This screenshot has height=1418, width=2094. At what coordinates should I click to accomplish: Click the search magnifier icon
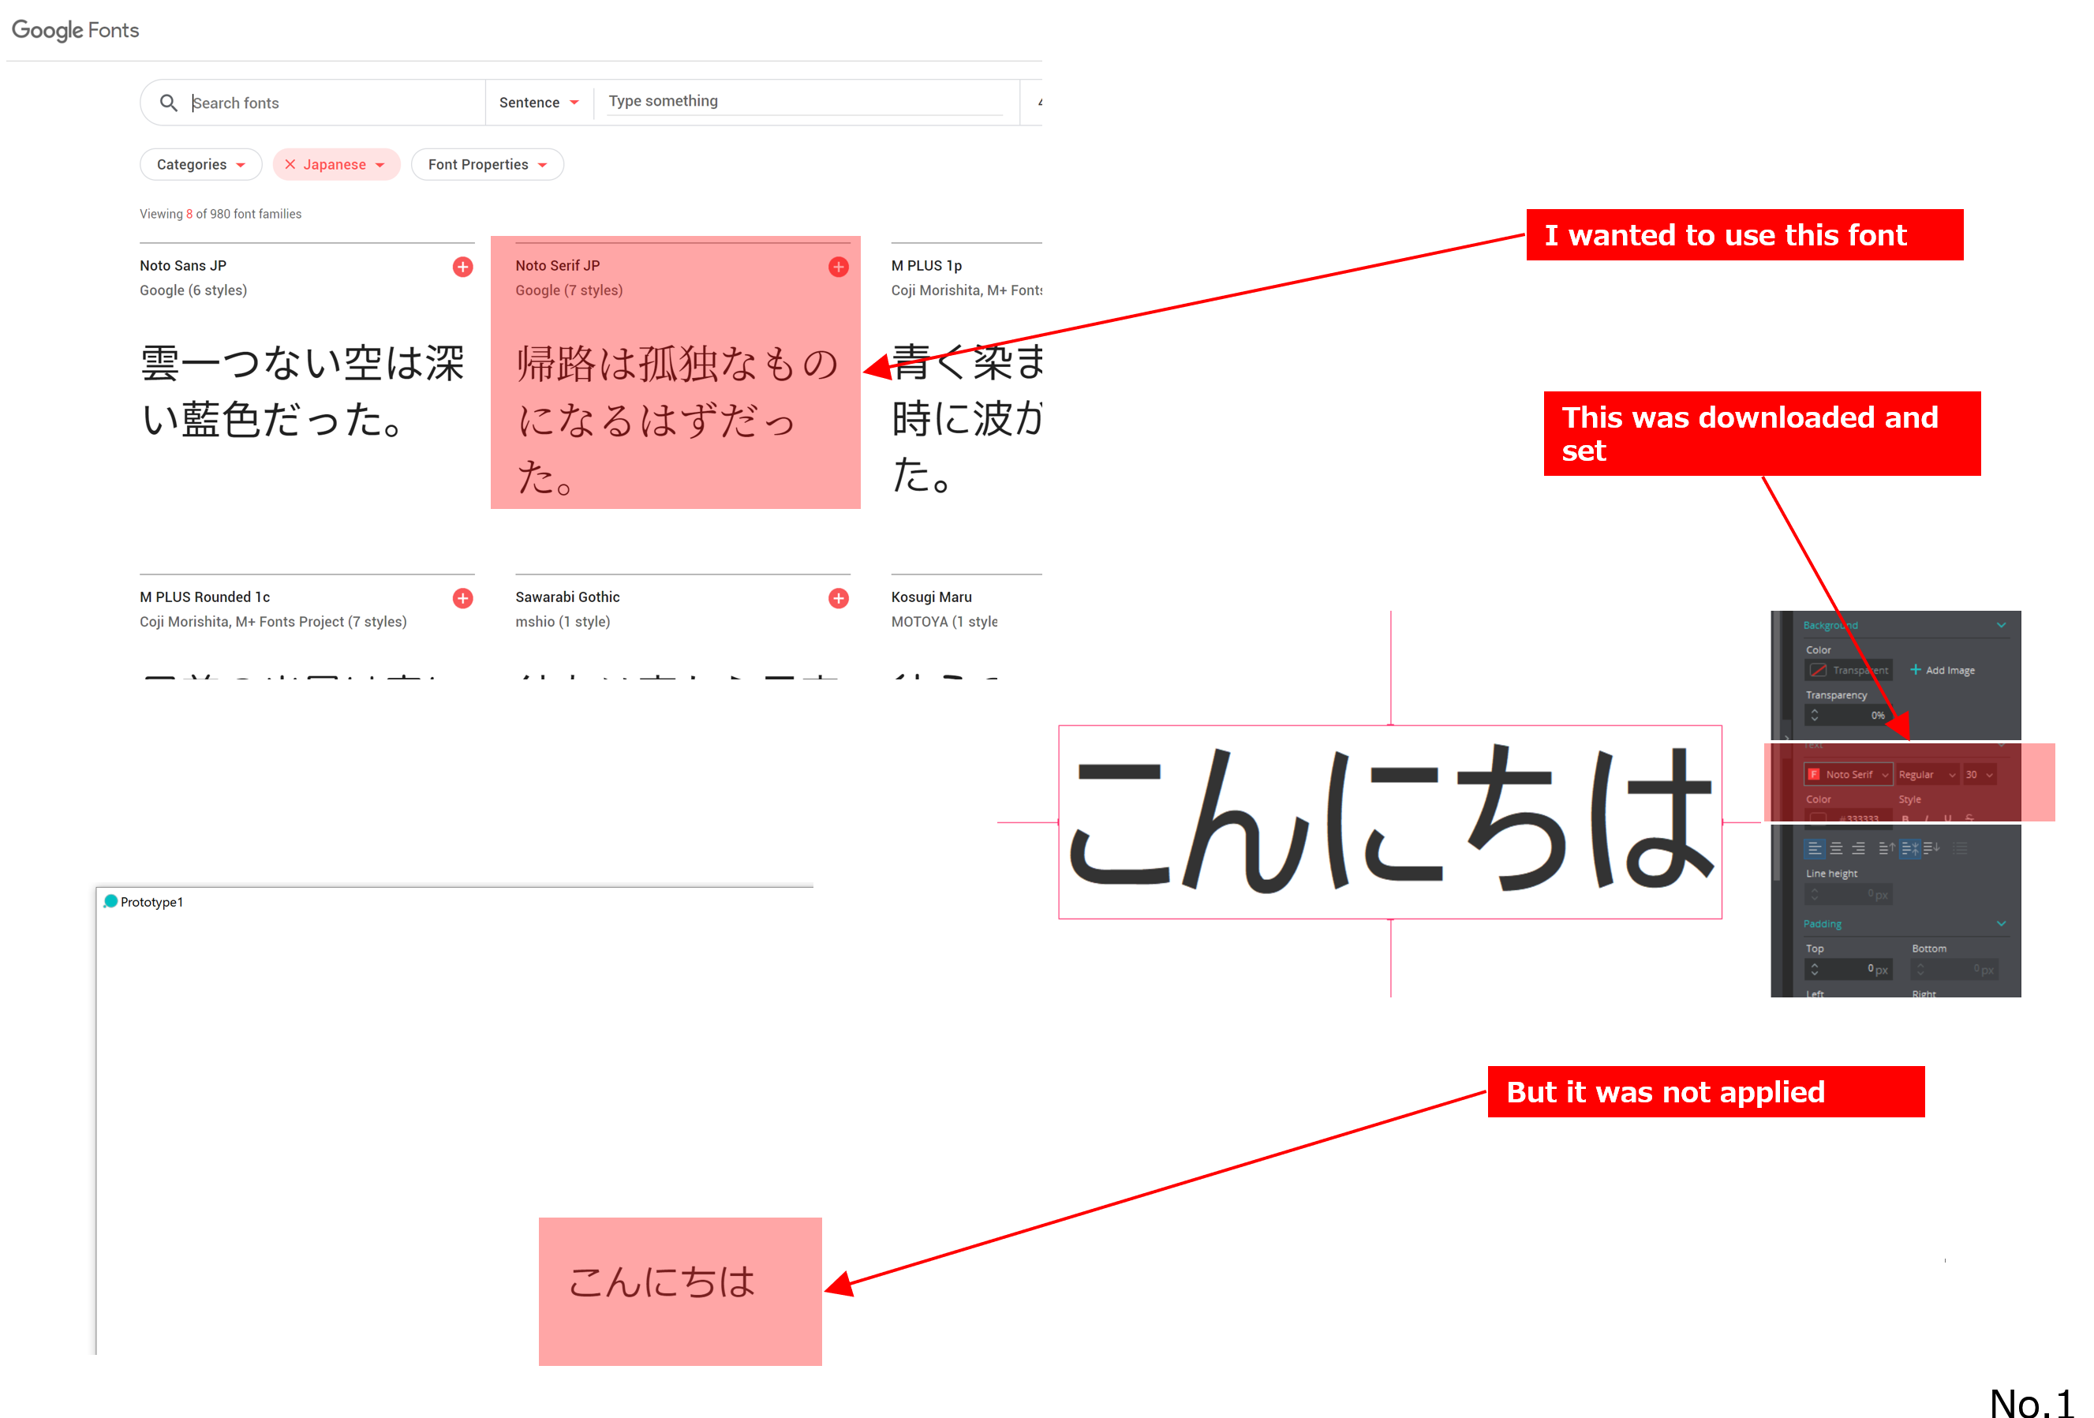coord(169,103)
